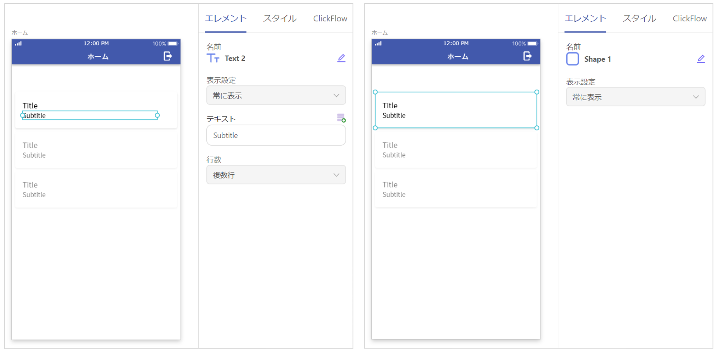Switch to right panel エレメント tab
720x354 pixels.
tap(585, 19)
